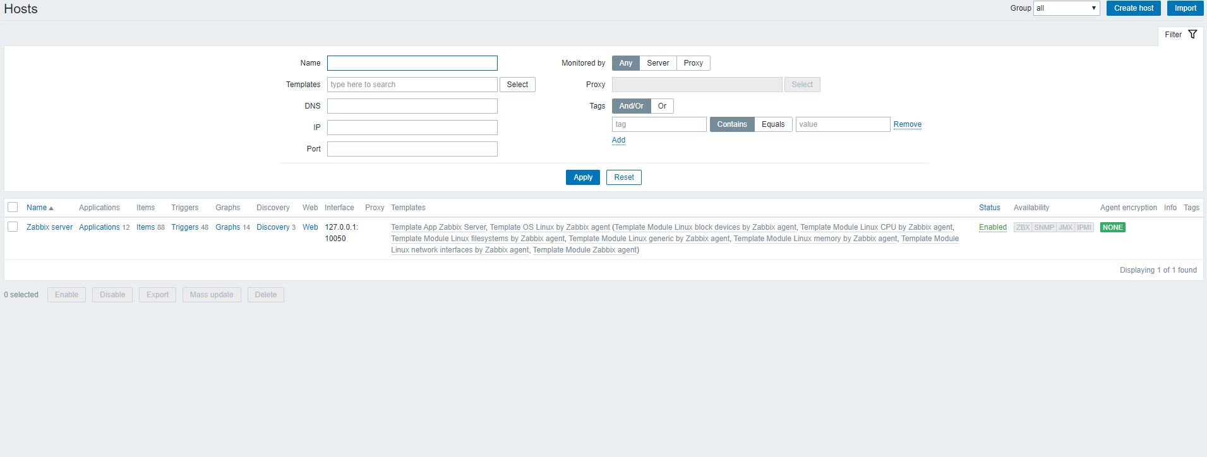The height and width of the screenshot is (457, 1207).
Task: Click the JMX availability badge
Action: (x=1066, y=227)
